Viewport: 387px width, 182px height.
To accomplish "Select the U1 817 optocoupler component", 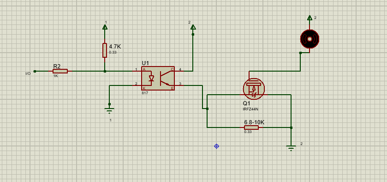I will click(x=158, y=78).
